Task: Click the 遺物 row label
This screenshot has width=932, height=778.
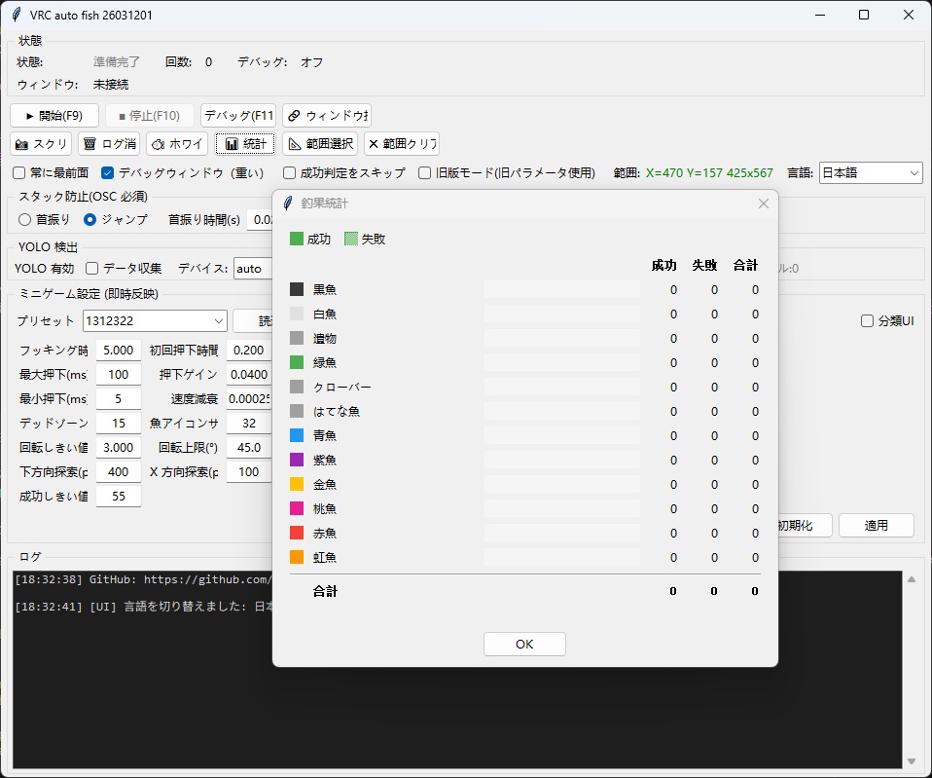Action: 325,339
